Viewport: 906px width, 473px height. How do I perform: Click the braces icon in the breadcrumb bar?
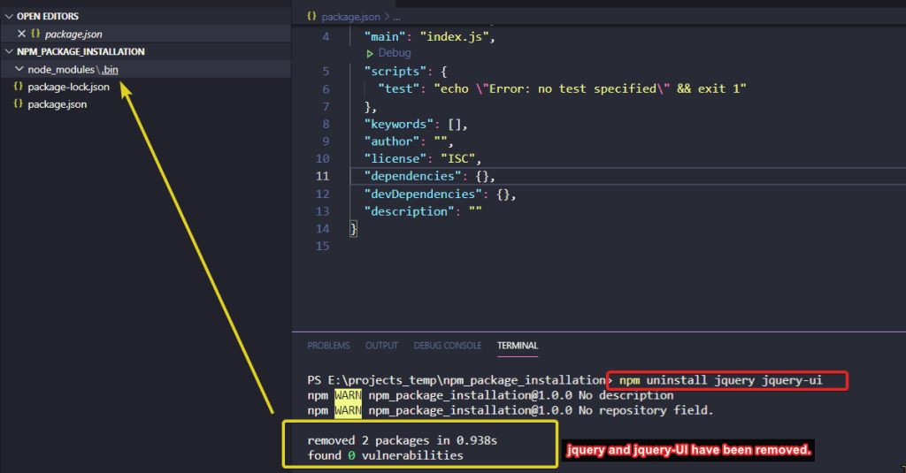311,16
